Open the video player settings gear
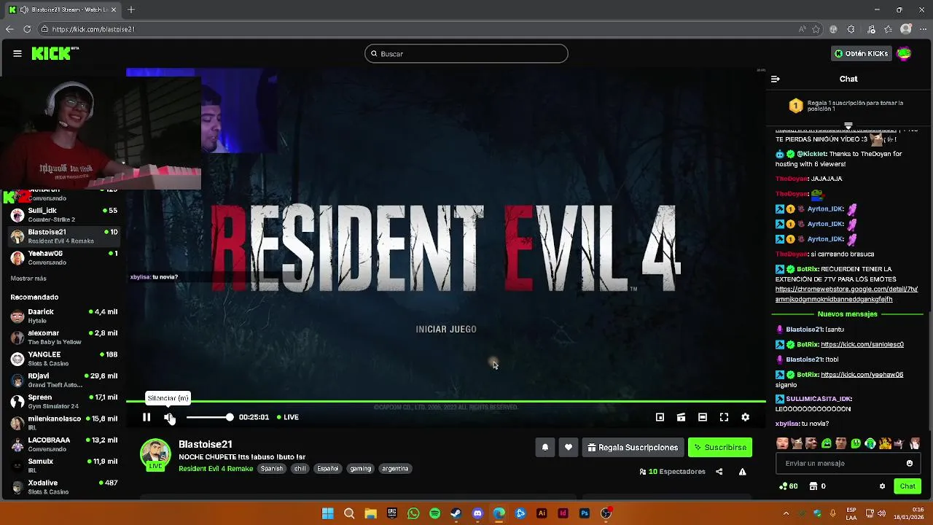The image size is (933, 525). pyautogui.click(x=745, y=417)
